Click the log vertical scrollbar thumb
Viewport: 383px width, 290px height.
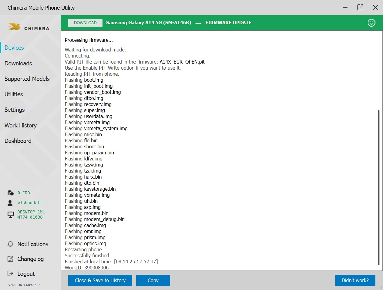pyautogui.click(x=378, y=188)
